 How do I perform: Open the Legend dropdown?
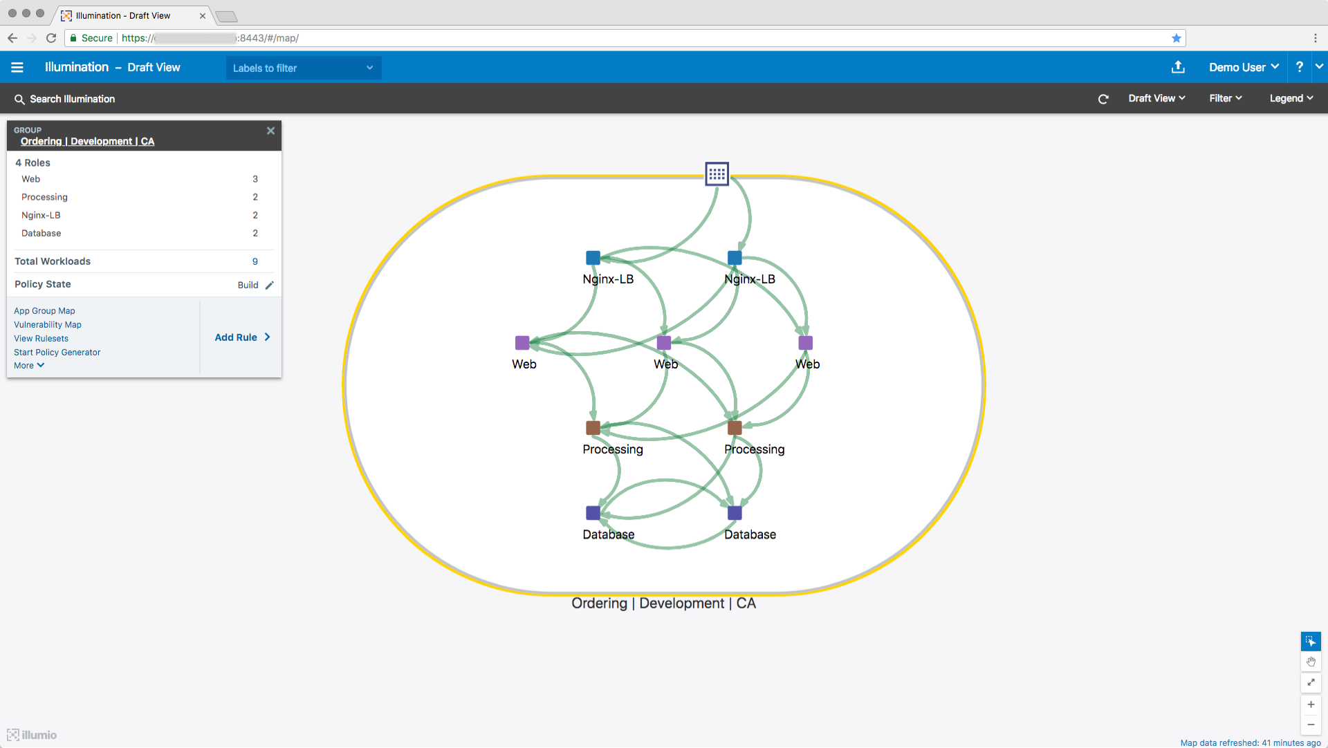point(1291,99)
